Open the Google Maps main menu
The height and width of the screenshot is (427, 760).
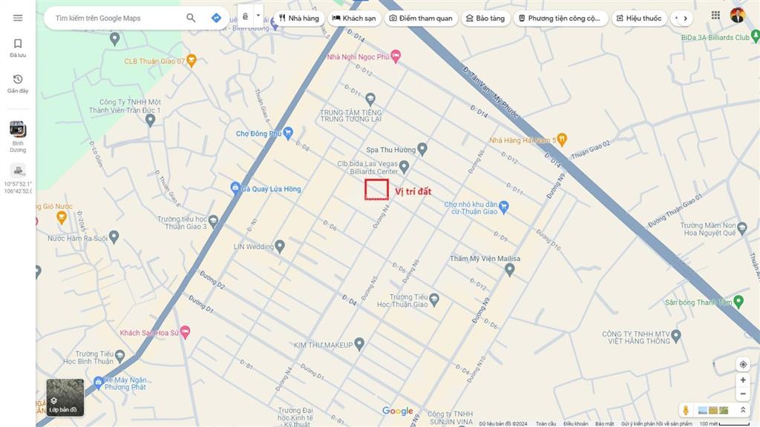point(18,18)
